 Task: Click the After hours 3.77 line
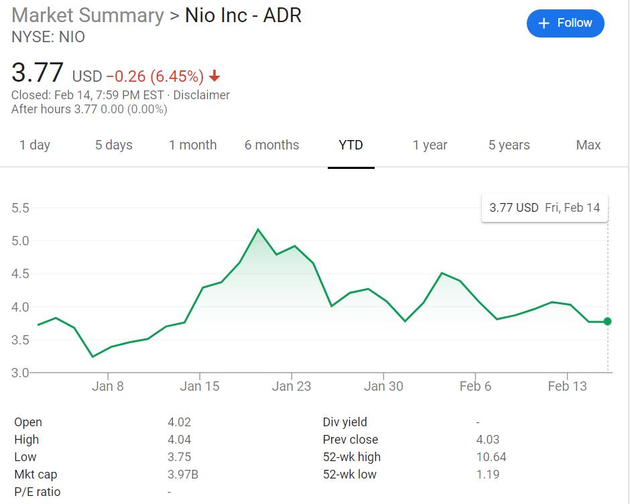[89, 109]
